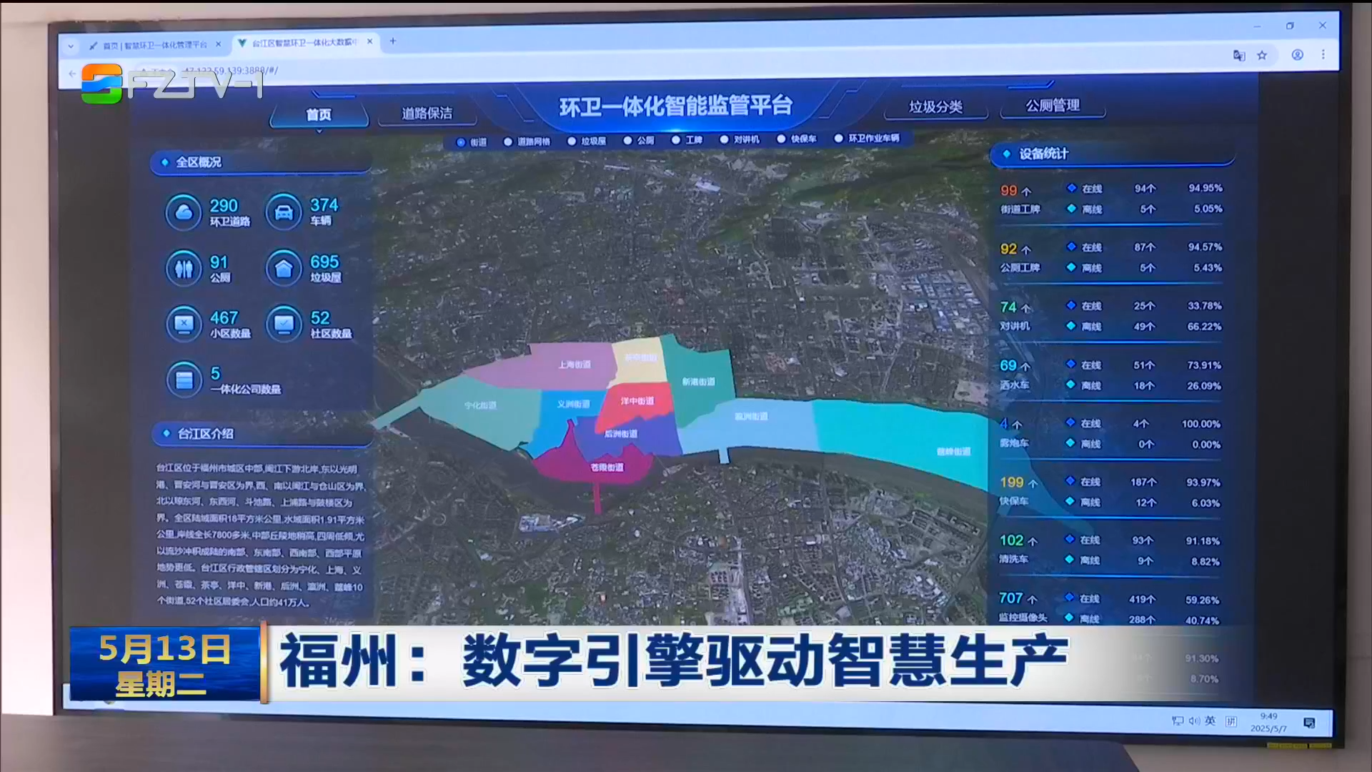This screenshot has height=772, width=1372.
Task: Switch to the 道路保洁 tab
Action: 427,113
